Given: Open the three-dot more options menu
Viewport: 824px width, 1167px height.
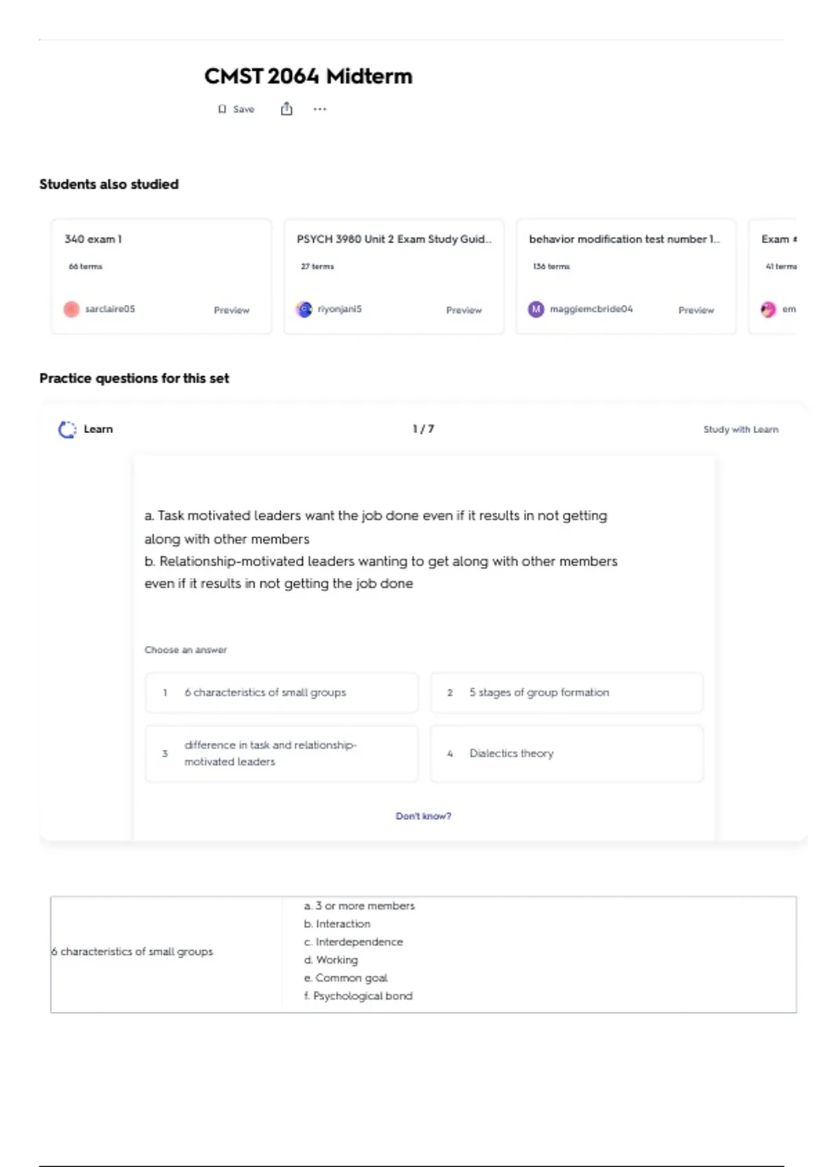Looking at the screenshot, I should point(320,108).
